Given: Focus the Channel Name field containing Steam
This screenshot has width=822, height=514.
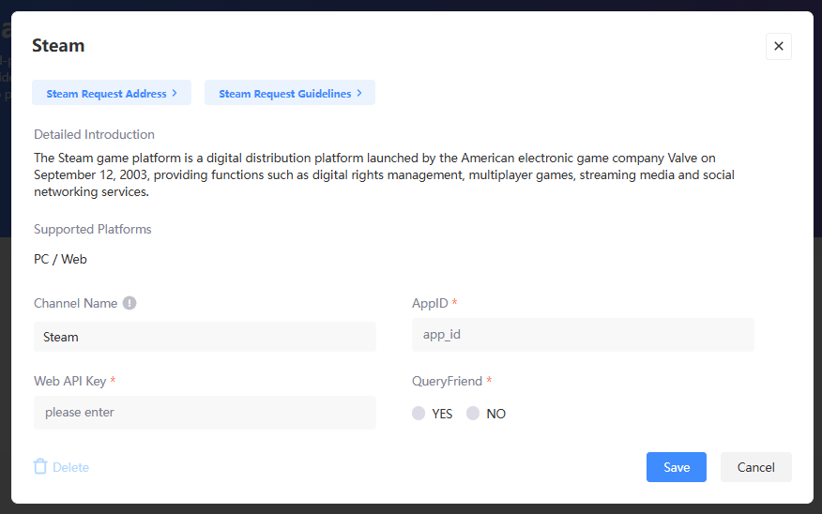Looking at the screenshot, I should click(205, 337).
